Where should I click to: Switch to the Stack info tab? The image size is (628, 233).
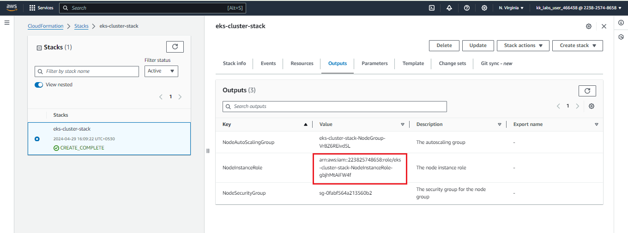point(235,63)
